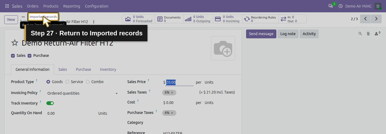Open the user avatar menu

378,6
